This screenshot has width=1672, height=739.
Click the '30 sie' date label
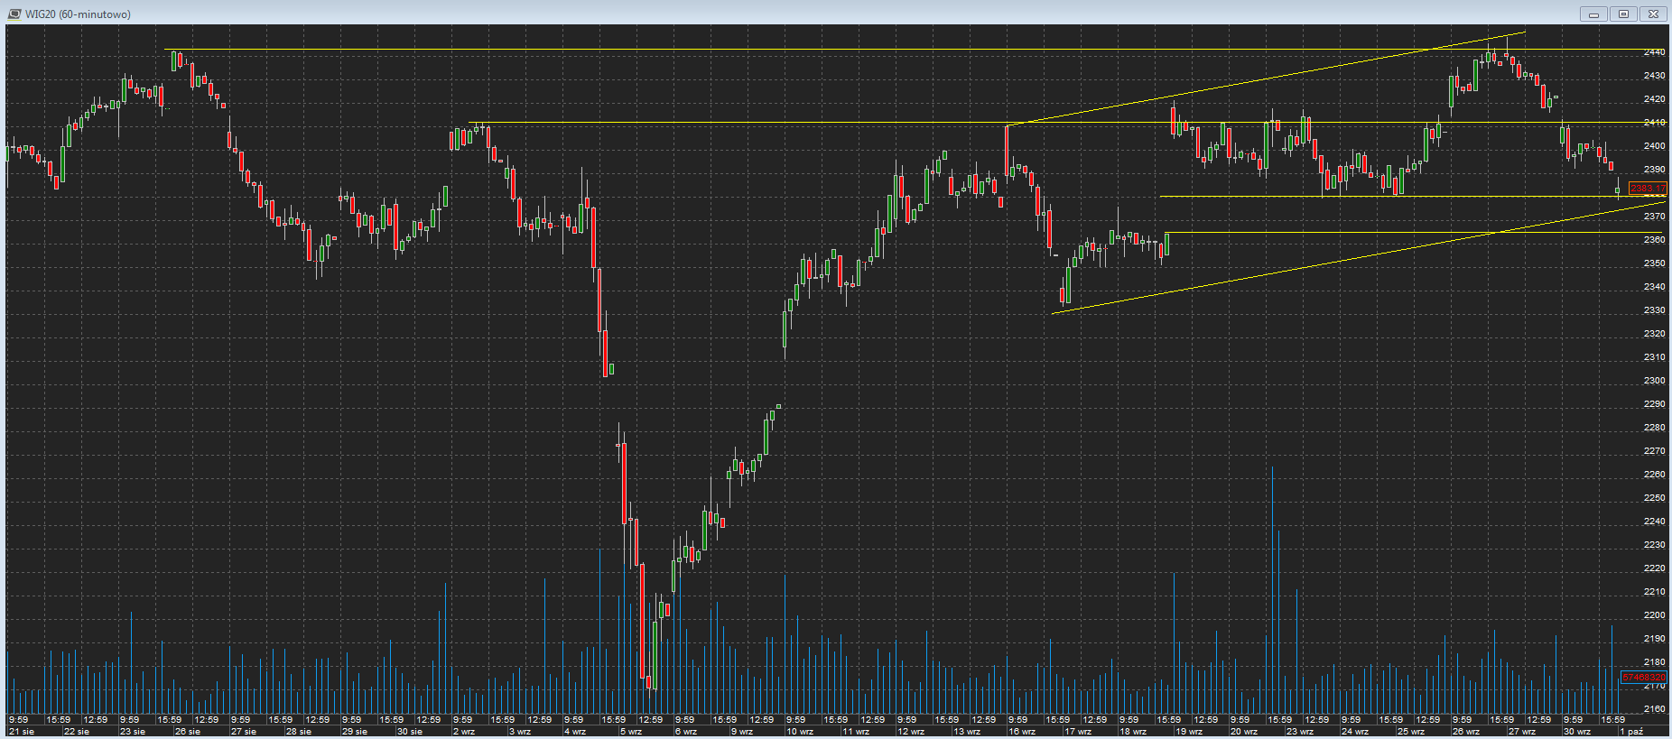point(410,732)
